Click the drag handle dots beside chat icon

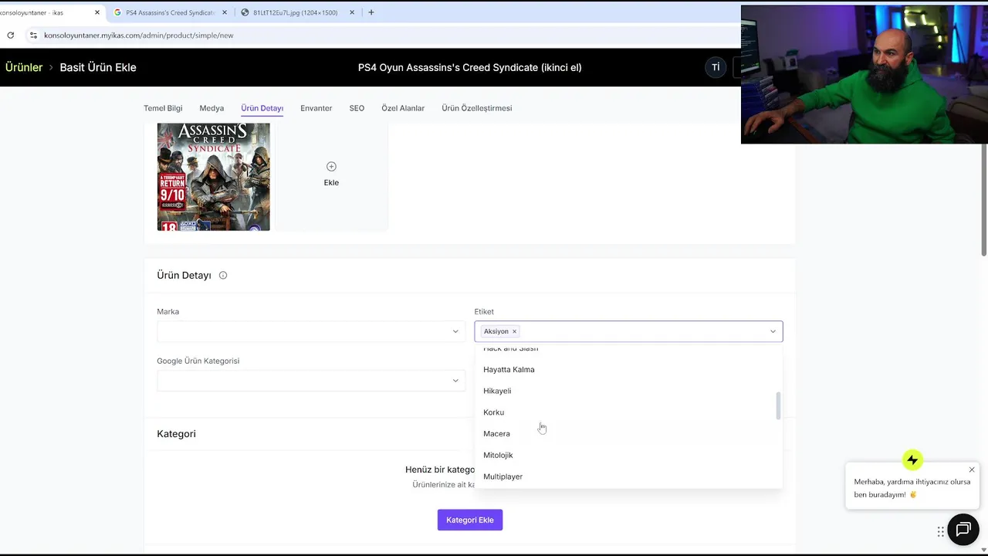point(940,531)
